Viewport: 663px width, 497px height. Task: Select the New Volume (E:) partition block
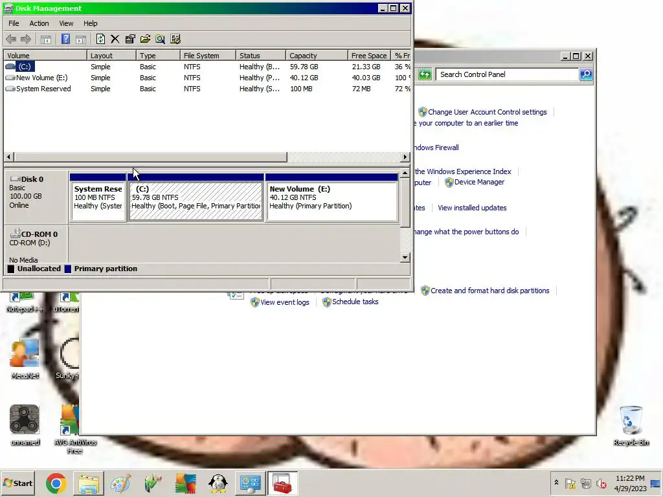tap(332, 197)
